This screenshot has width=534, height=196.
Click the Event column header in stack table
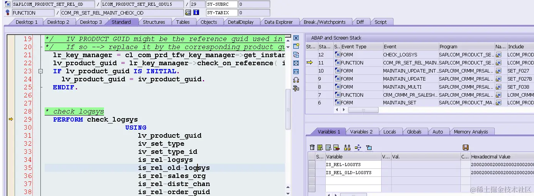click(x=410, y=47)
